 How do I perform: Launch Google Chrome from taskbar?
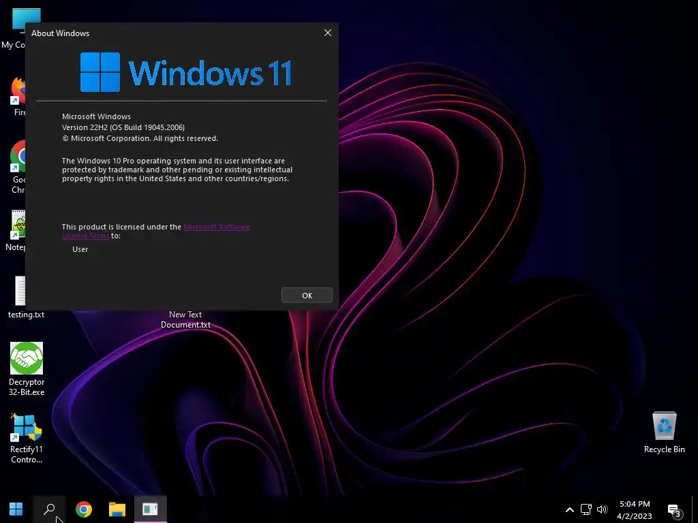point(84,509)
